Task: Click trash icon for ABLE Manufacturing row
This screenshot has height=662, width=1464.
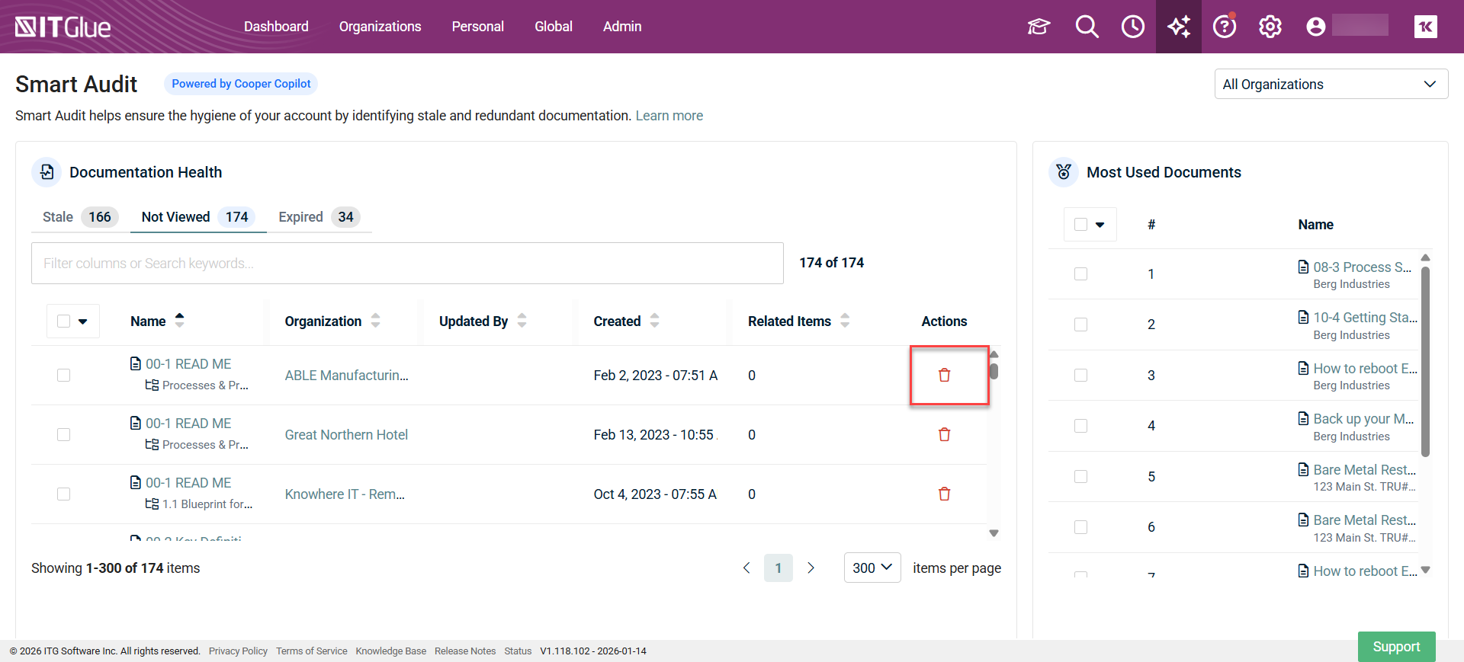Action: coord(944,375)
